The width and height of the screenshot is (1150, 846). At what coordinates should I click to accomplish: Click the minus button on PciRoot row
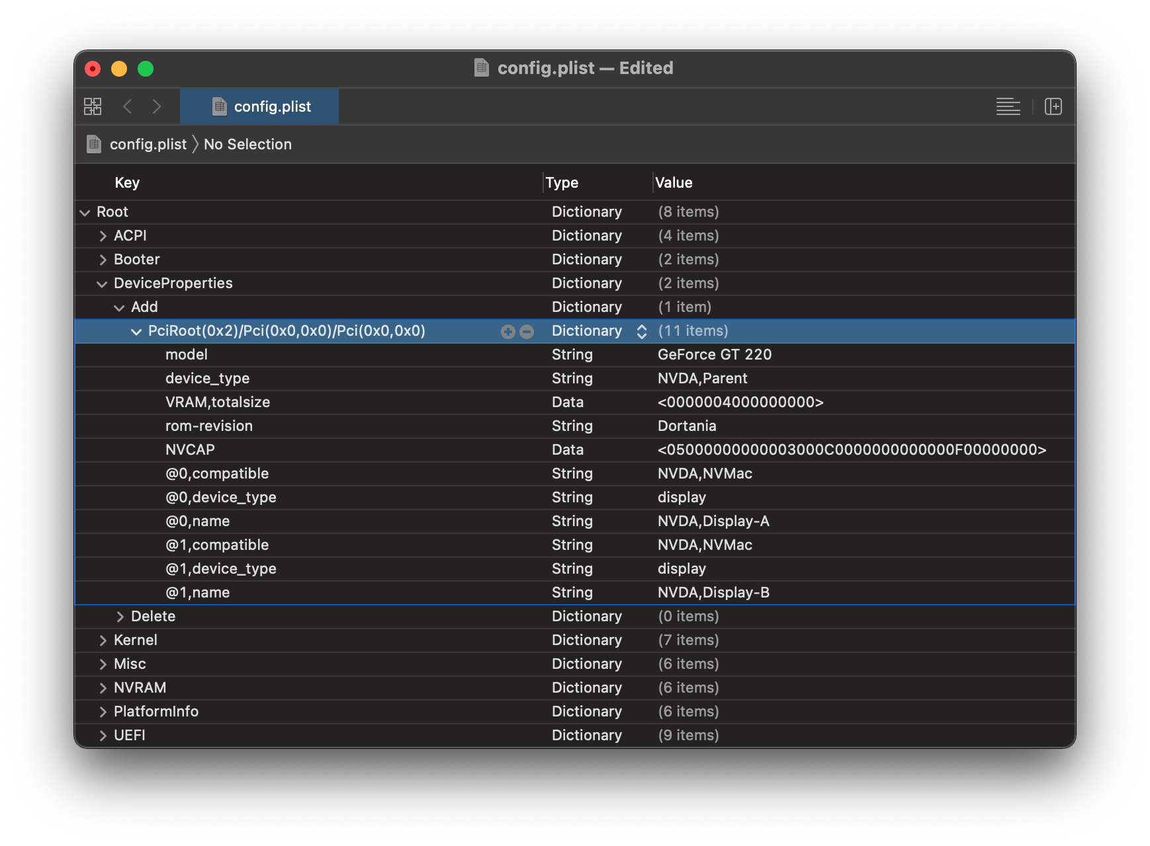[x=527, y=332]
